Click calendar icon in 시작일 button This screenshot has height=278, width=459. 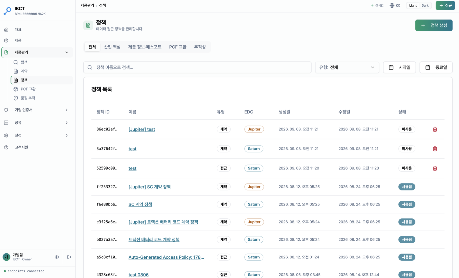coord(391,67)
